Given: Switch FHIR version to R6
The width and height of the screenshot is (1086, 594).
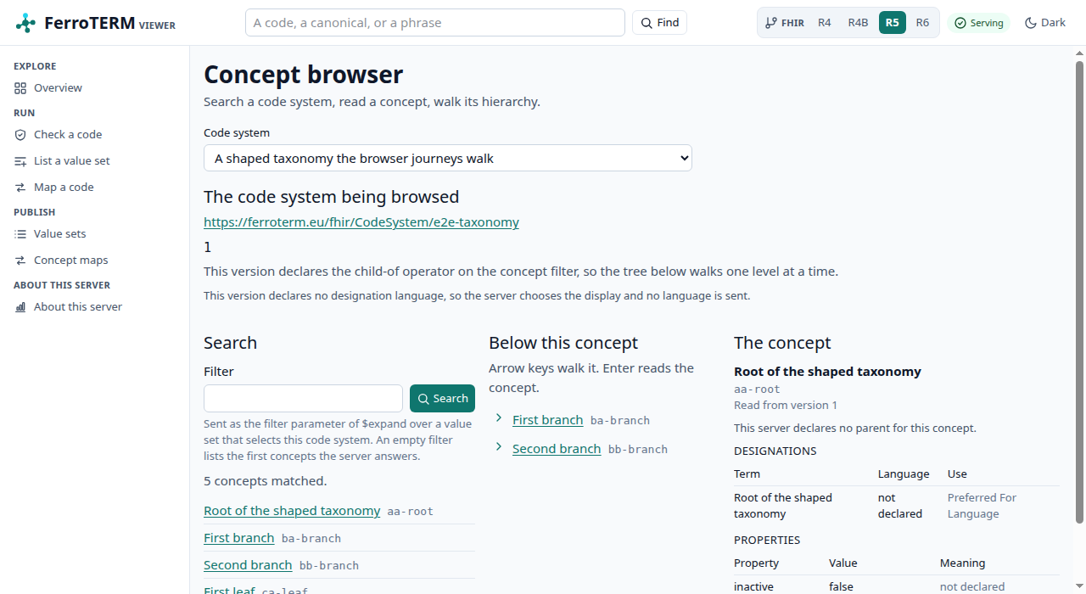Looking at the screenshot, I should (922, 23).
